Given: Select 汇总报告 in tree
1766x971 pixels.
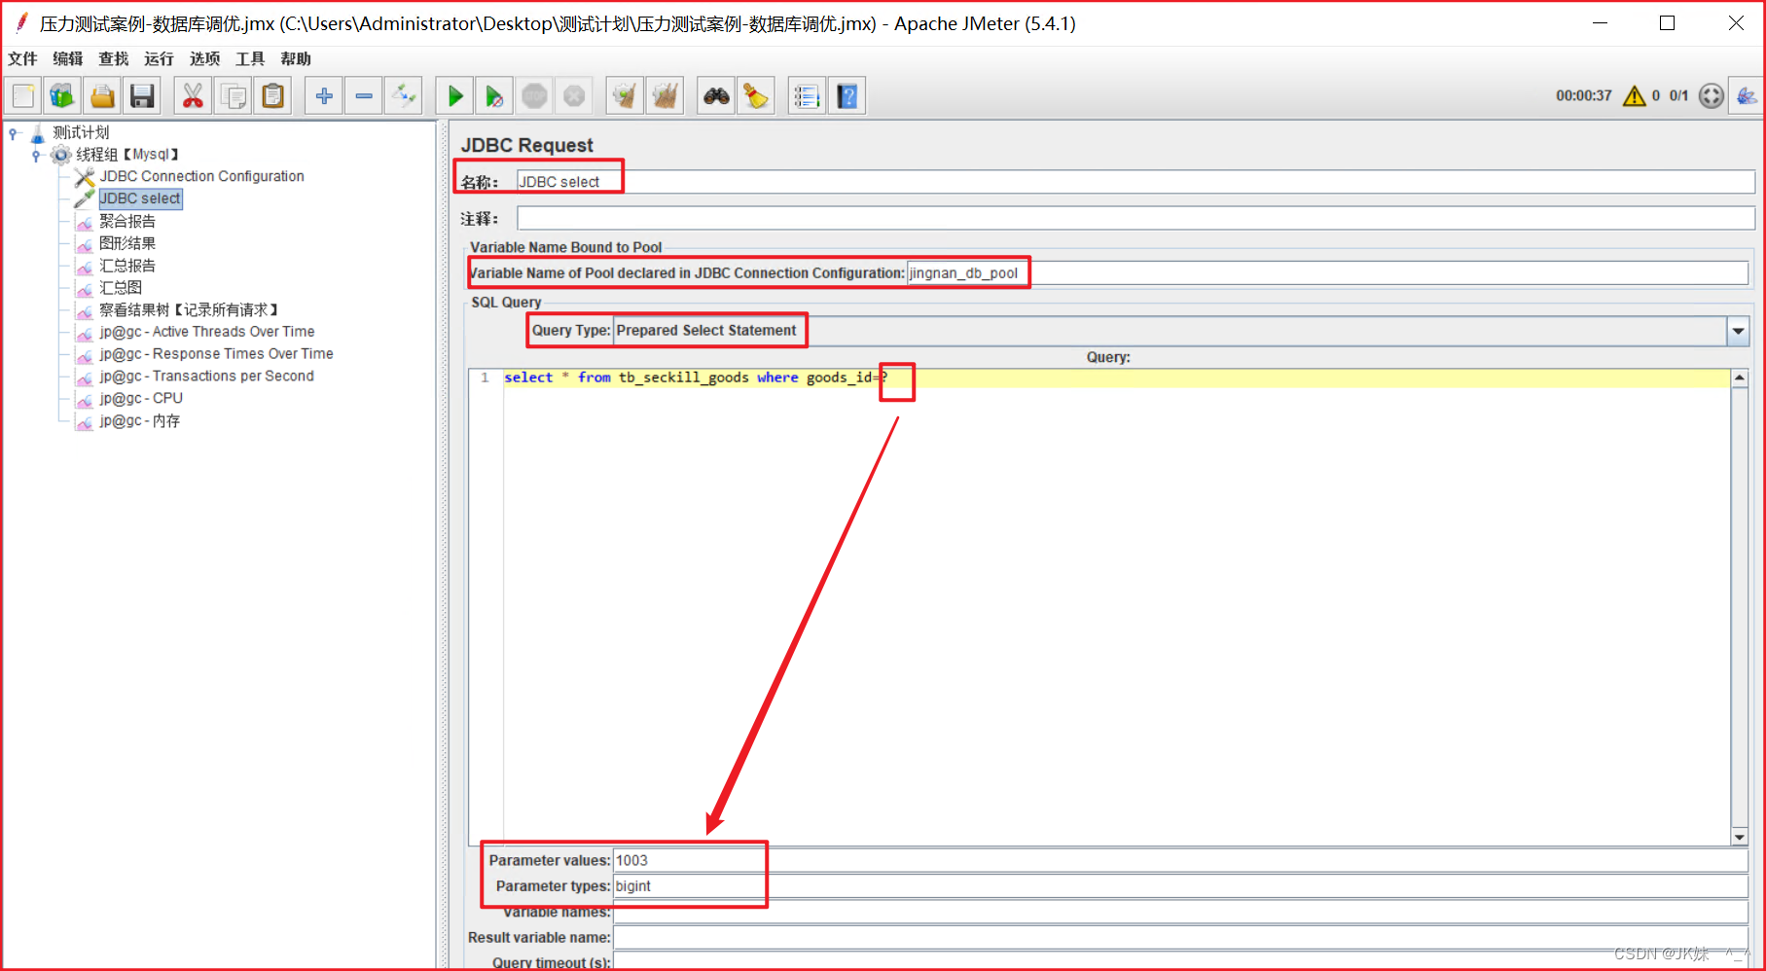Looking at the screenshot, I should [127, 266].
